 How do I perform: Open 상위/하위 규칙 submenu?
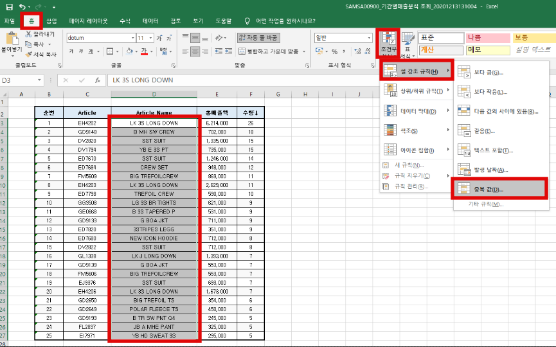coord(417,91)
